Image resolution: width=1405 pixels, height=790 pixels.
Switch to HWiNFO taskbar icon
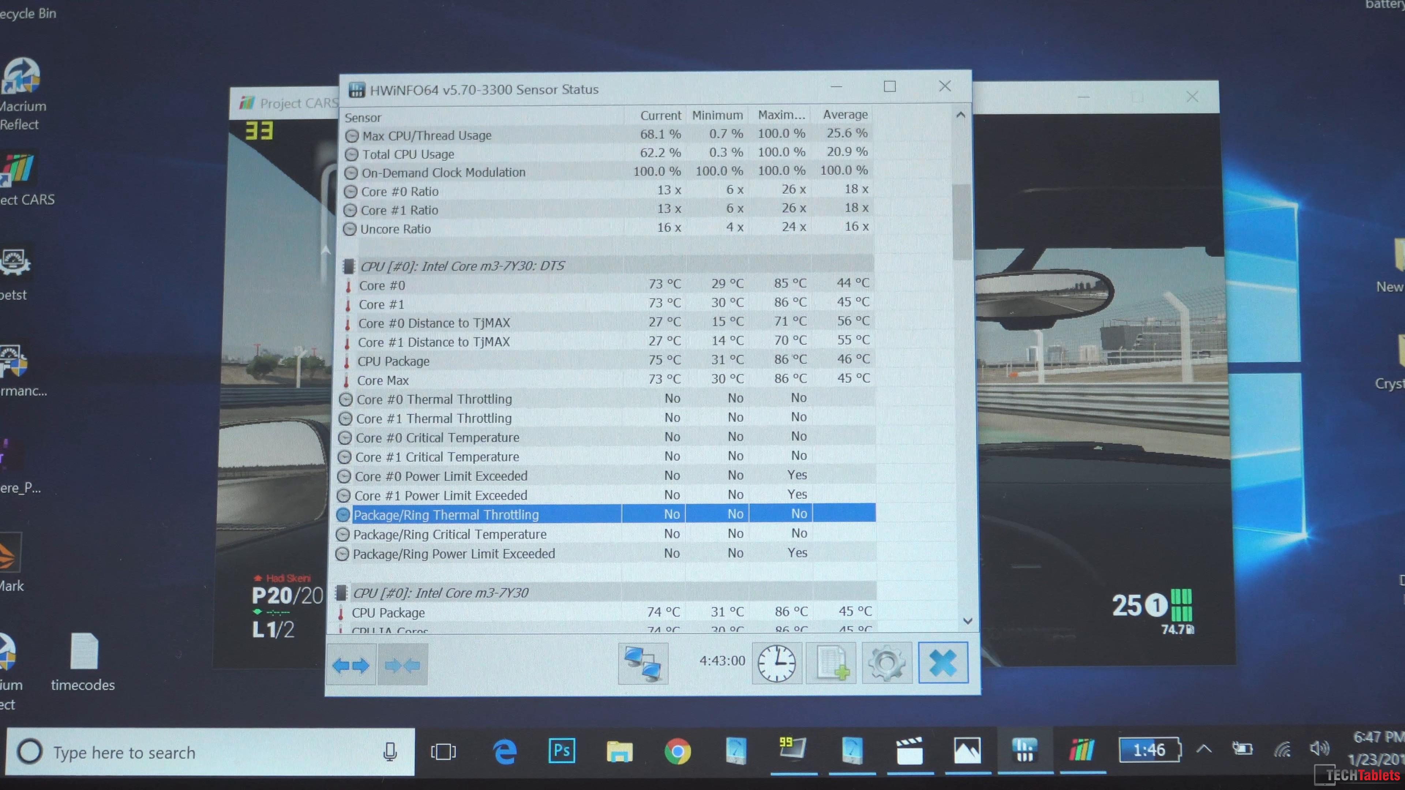pyautogui.click(x=1025, y=750)
